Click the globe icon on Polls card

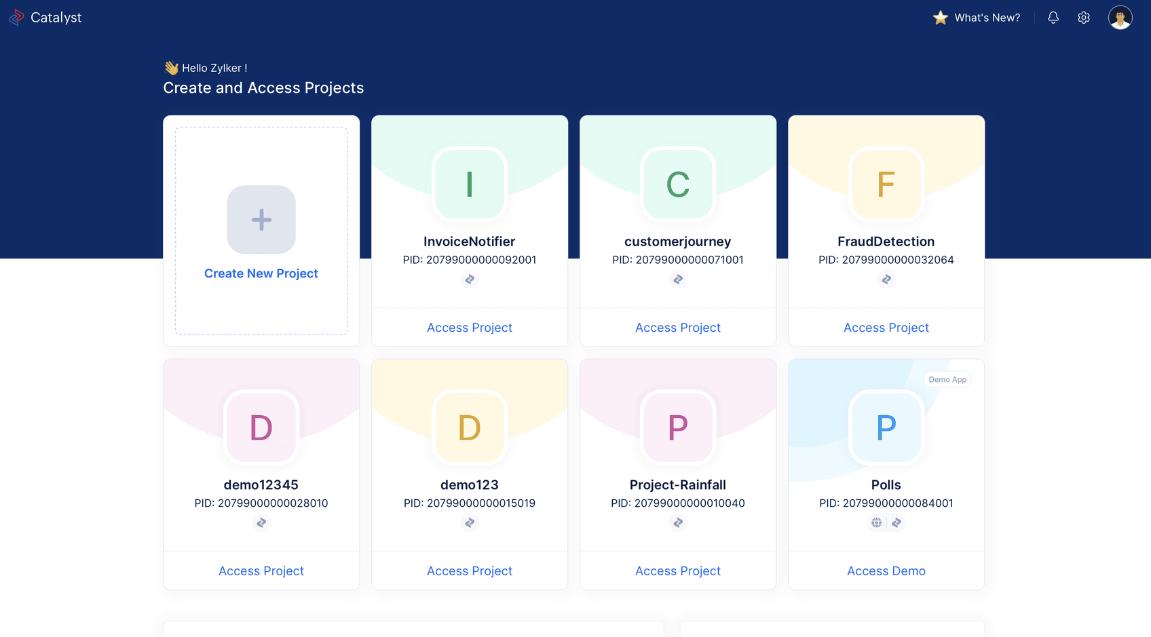tap(877, 523)
